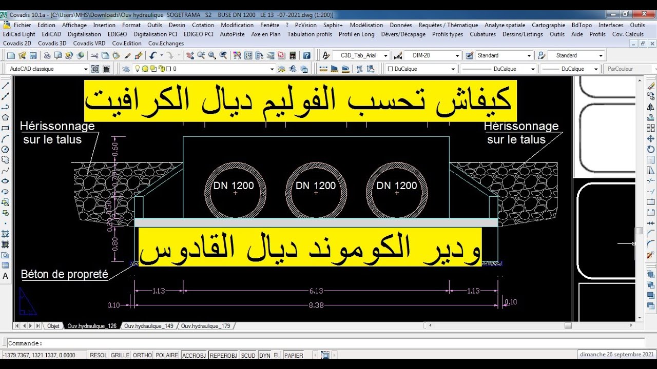Open the Cotation menu
657x369 pixels.
click(203, 25)
